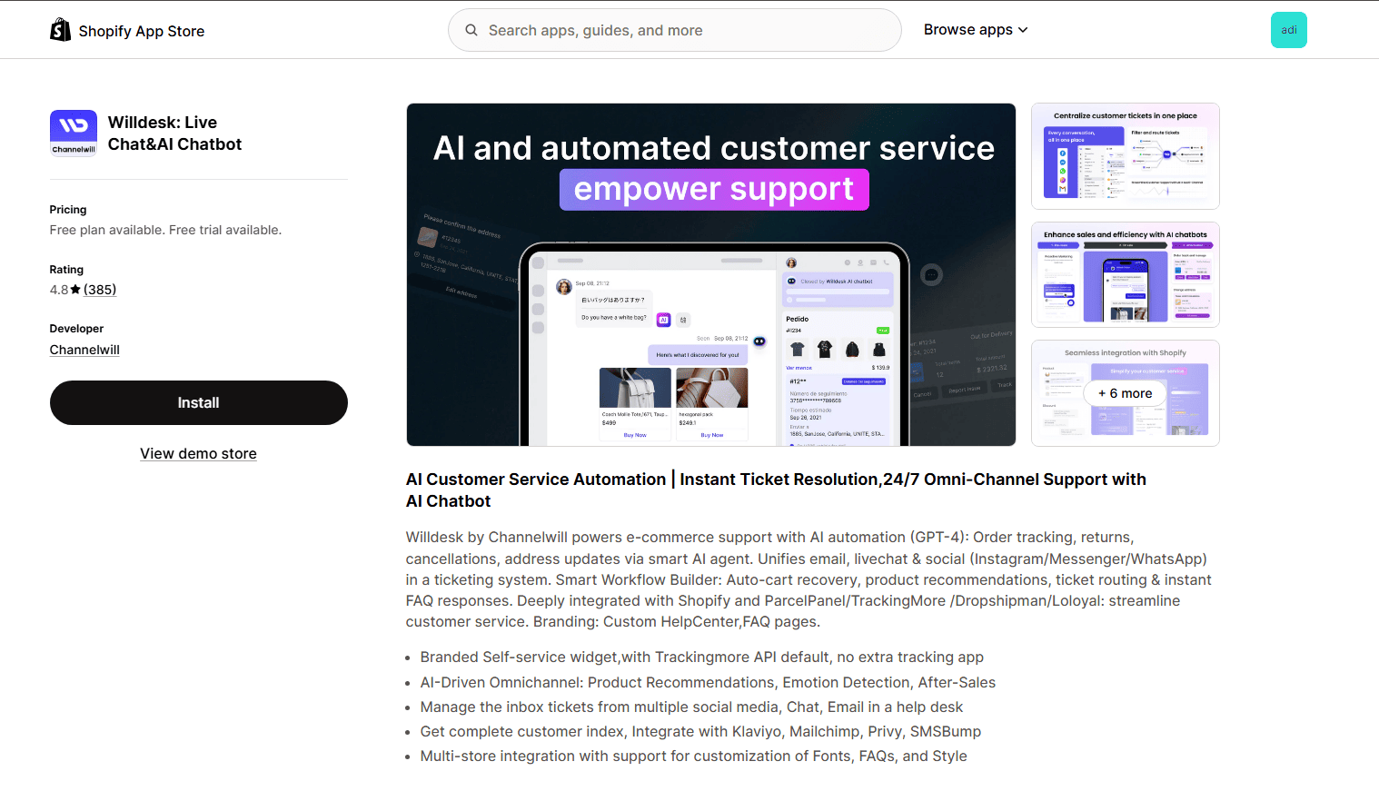Open the Channelwill developer link

(x=84, y=350)
